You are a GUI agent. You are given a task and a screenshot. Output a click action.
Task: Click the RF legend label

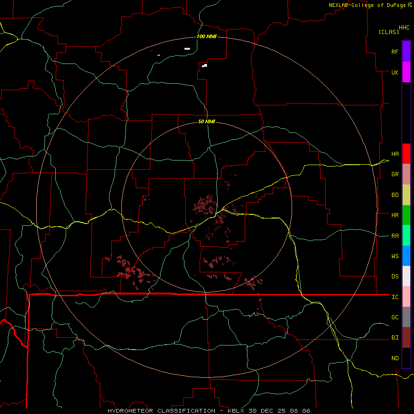coord(395,52)
